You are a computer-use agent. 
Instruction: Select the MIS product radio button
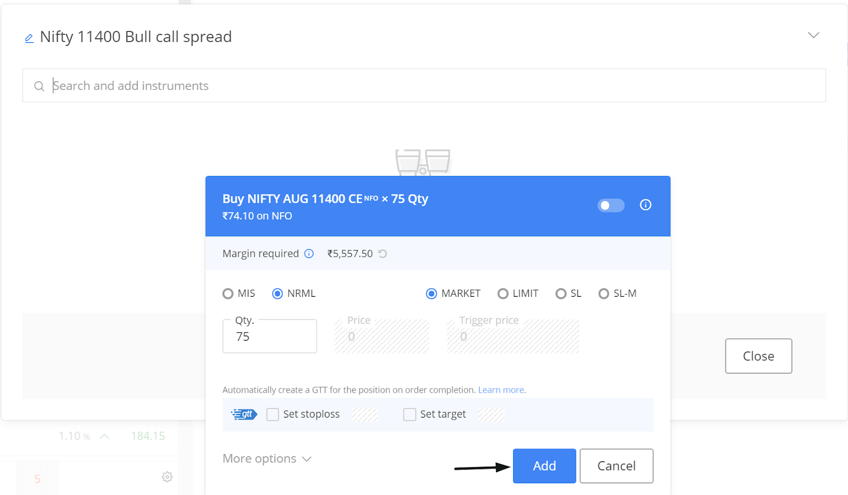click(228, 294)
